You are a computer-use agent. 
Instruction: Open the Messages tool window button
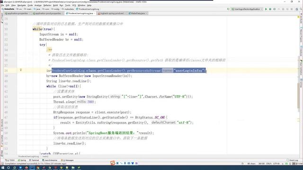click(x=67, y=160)
